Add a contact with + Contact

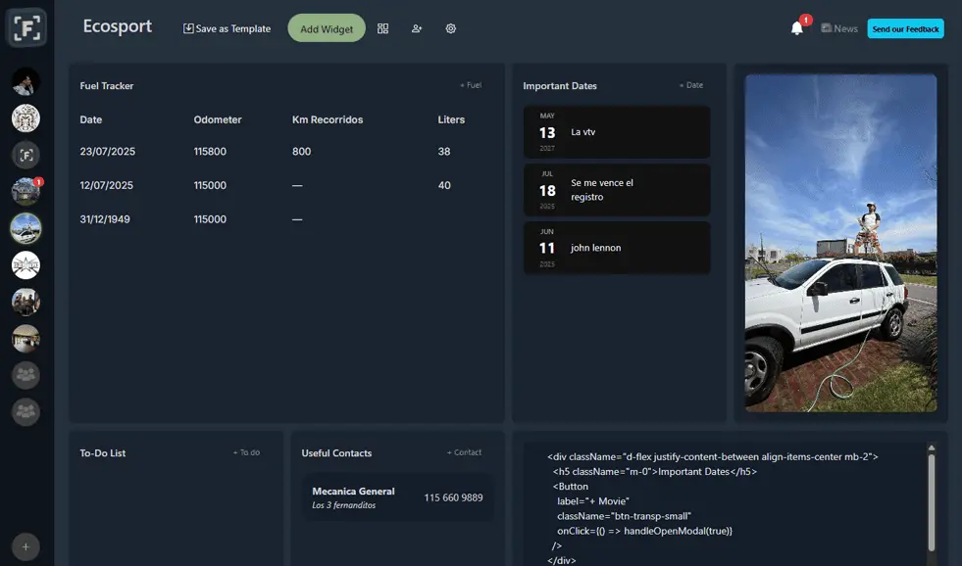click(465, 452)
